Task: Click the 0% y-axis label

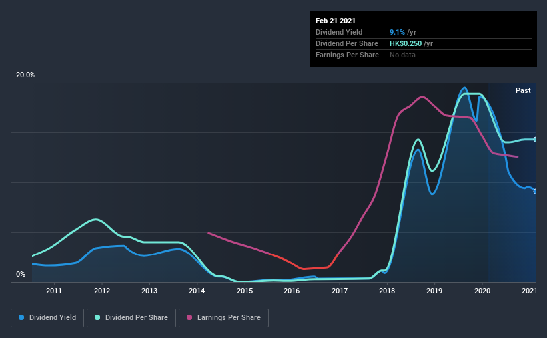Action: tap(21, 275)
